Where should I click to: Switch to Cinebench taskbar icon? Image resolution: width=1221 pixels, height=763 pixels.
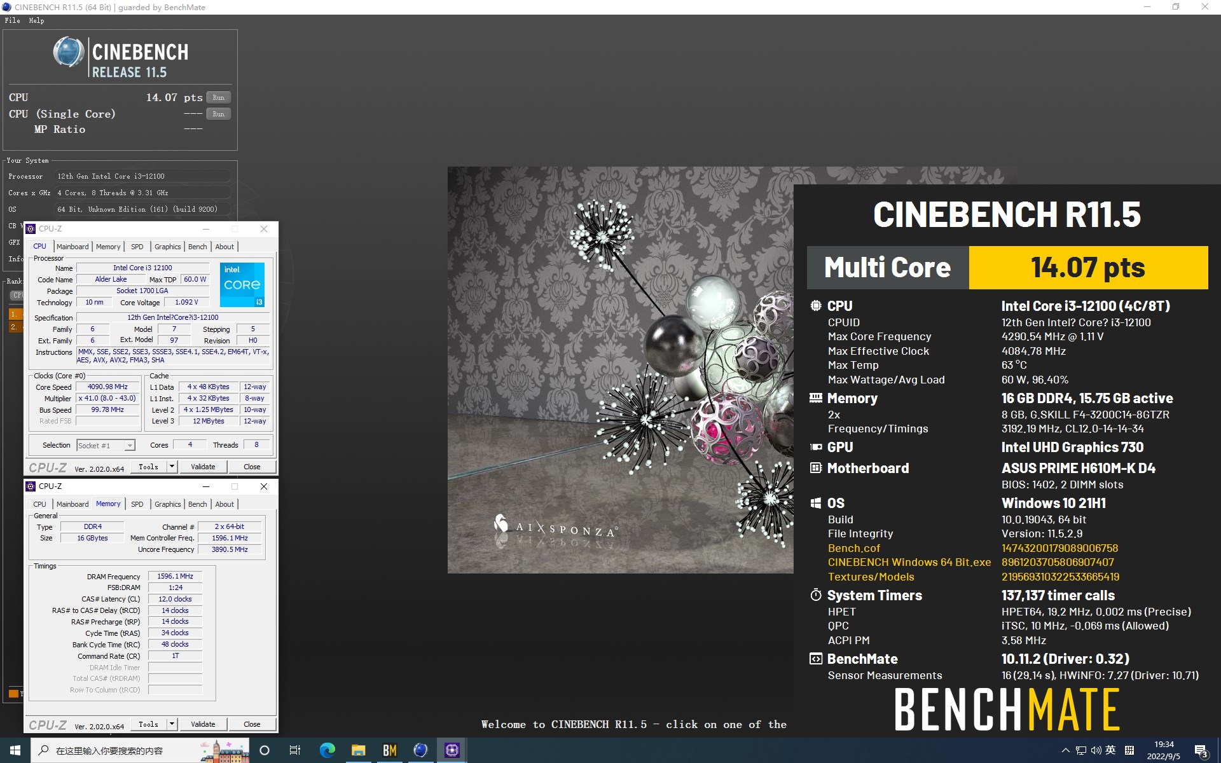pyautogui.click(x=420, y=750)
